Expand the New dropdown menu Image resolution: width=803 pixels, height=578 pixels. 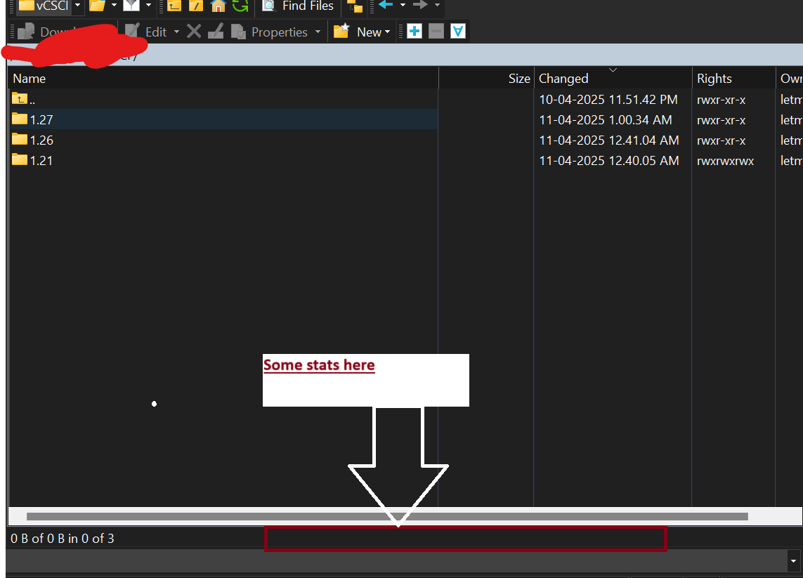click(387, 32)
